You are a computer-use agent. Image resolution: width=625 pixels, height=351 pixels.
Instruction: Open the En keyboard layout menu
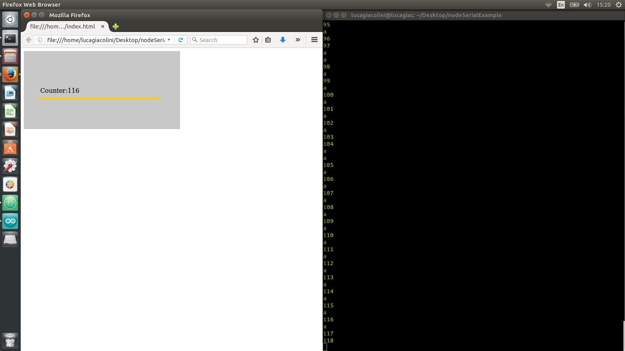(561, 5)
